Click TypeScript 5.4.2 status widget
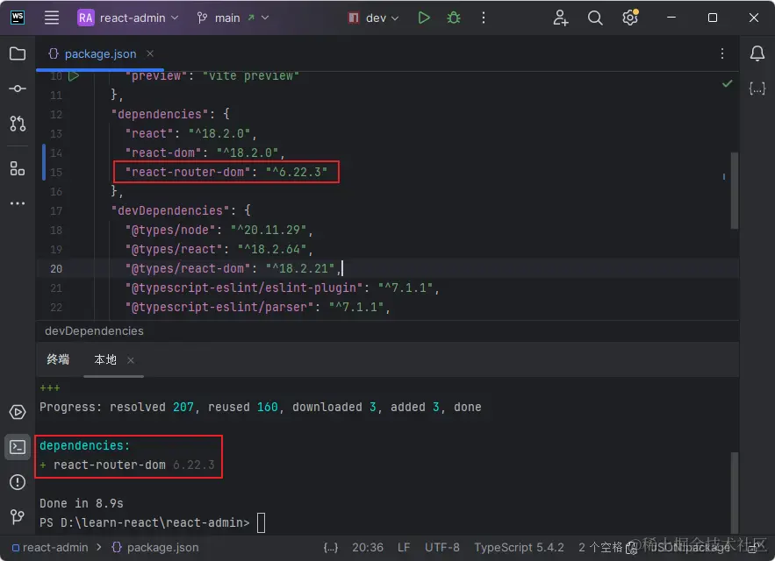775x561 pixels. click(x=519, y=547)
